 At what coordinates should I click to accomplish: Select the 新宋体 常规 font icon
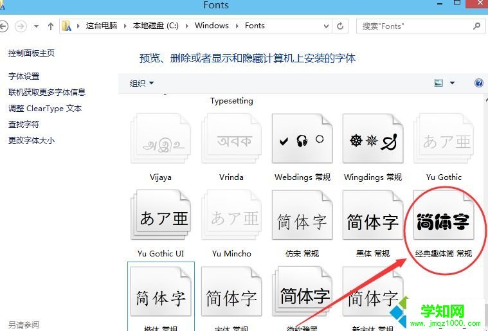coord(372,292)
